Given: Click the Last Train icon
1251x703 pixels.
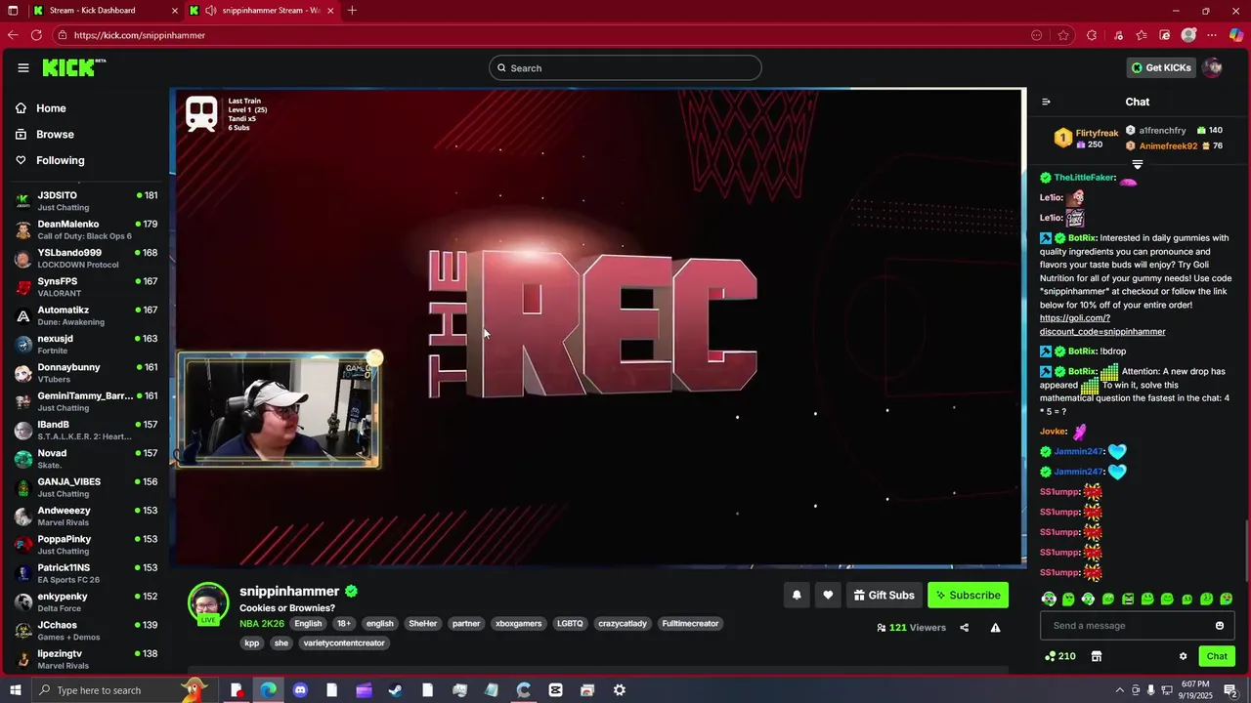Looking at the screenshot, I should point(201,114).
